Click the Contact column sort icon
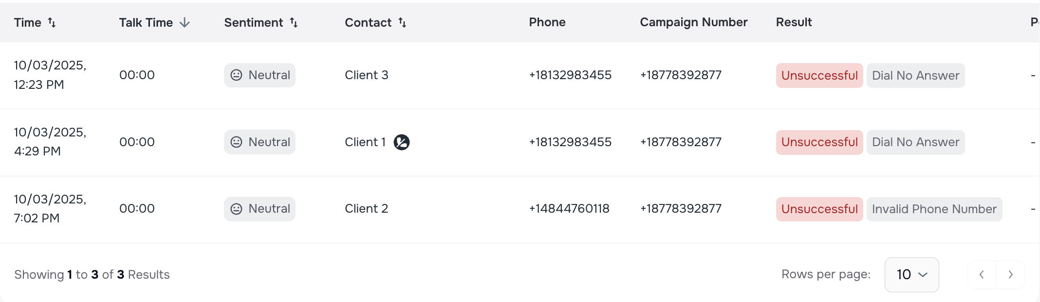1040x302 pixels. (x=402, y=22)
